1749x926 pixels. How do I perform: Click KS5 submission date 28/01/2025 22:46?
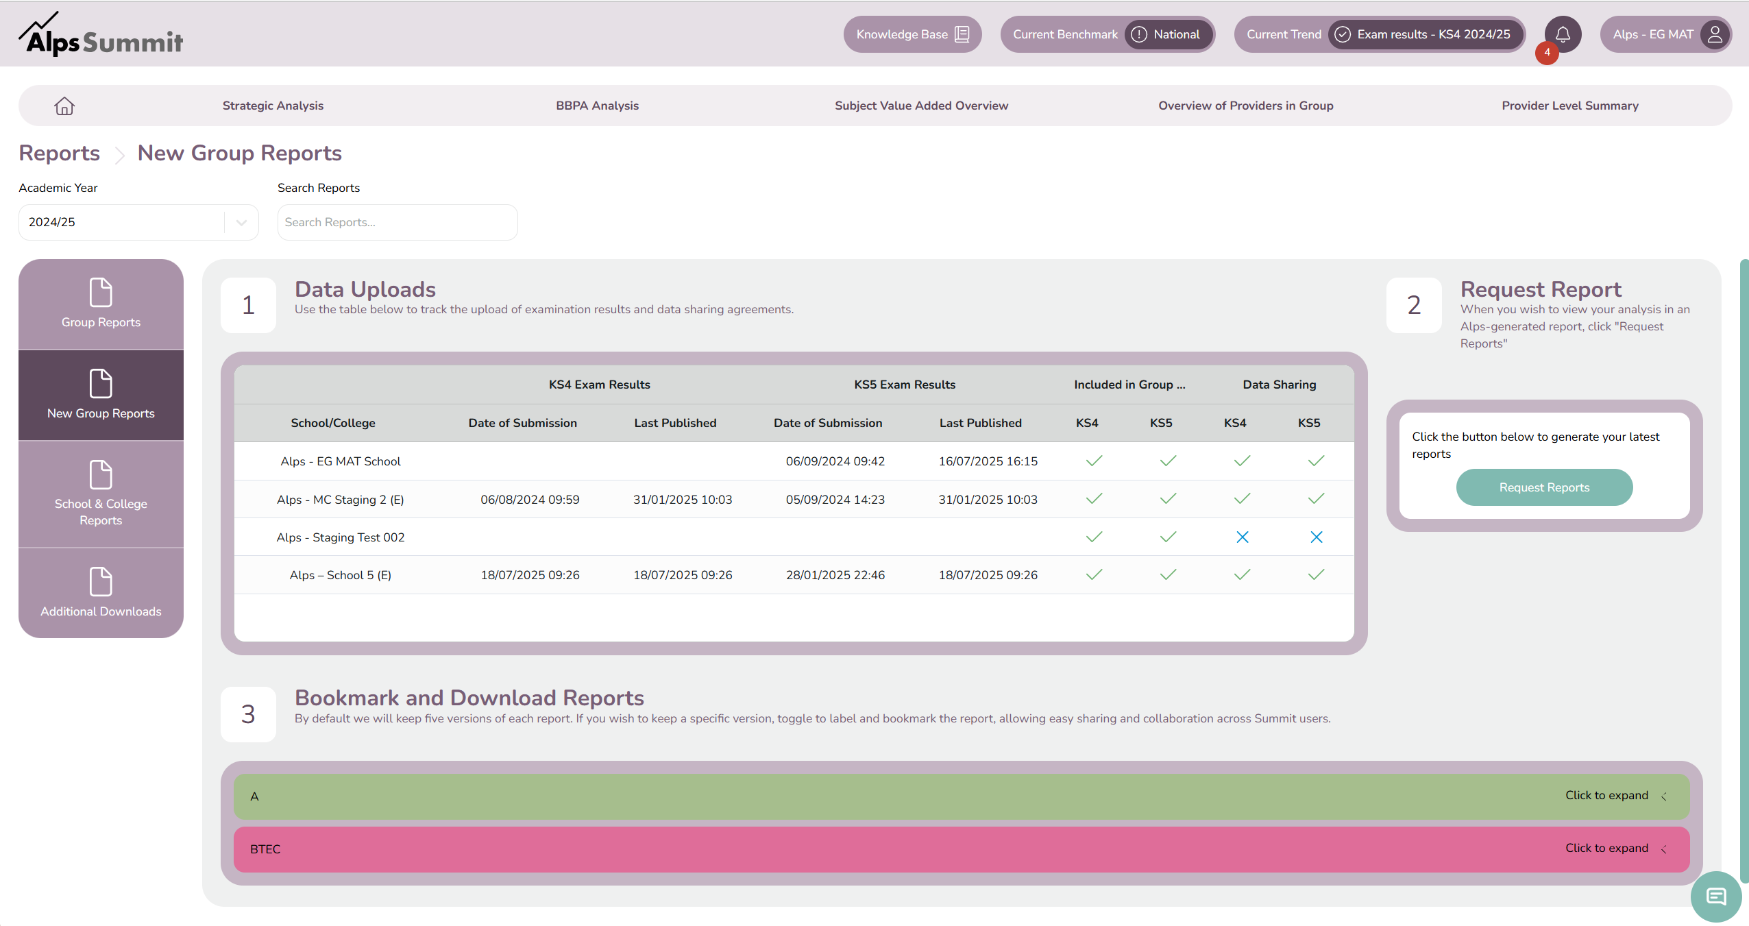[x=835, y=575]
